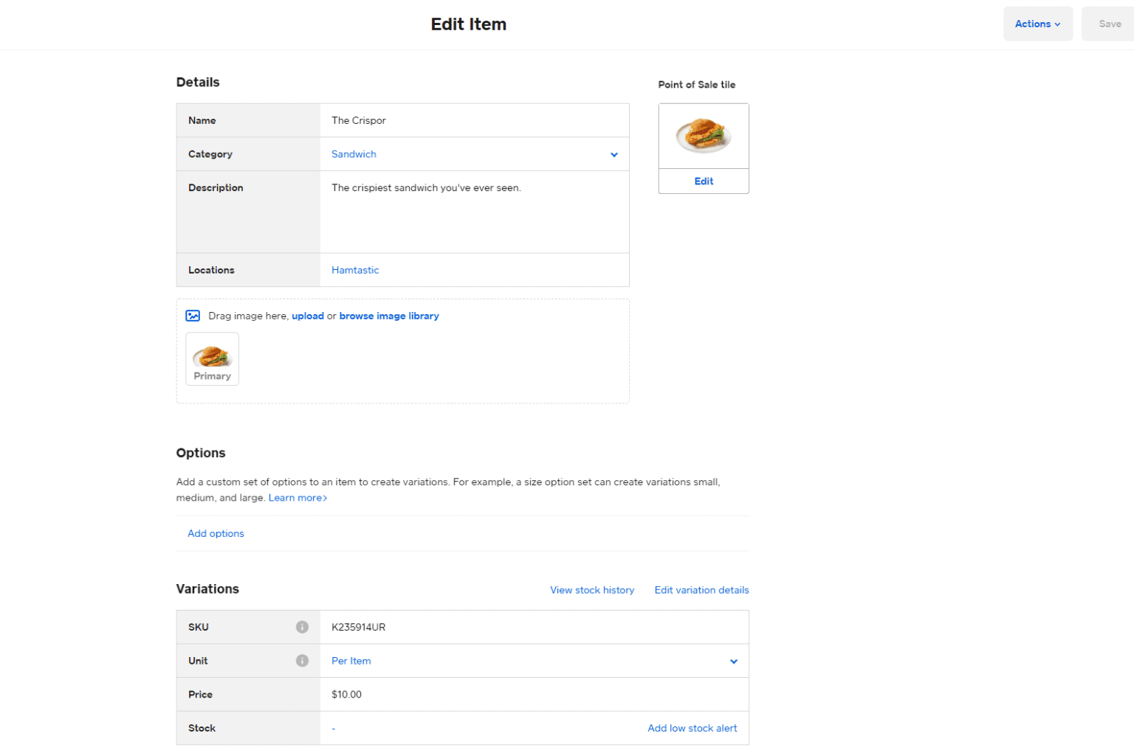
Task: Select the Primary sandwich image thumbnail
Action: point(212,359)
